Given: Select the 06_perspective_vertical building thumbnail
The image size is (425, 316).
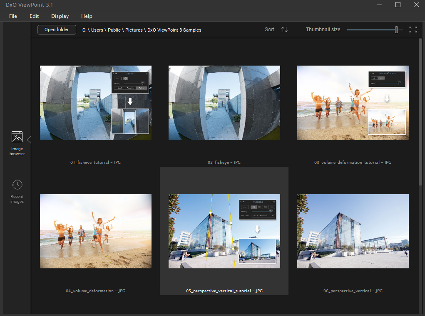Looking at the screenshot, I should click(x=353, y=231).
